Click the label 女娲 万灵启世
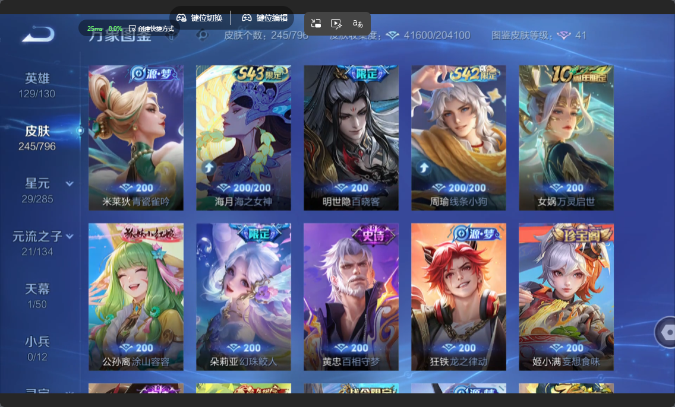This screenshot has height=407, width=675. pyautogui.click(x=566, y=202)
